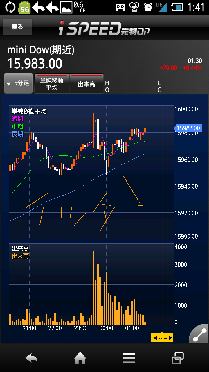Tap the blue 15983.00 current price tag
The height and width of the screenshot is (372, 209).
point(188,128)
